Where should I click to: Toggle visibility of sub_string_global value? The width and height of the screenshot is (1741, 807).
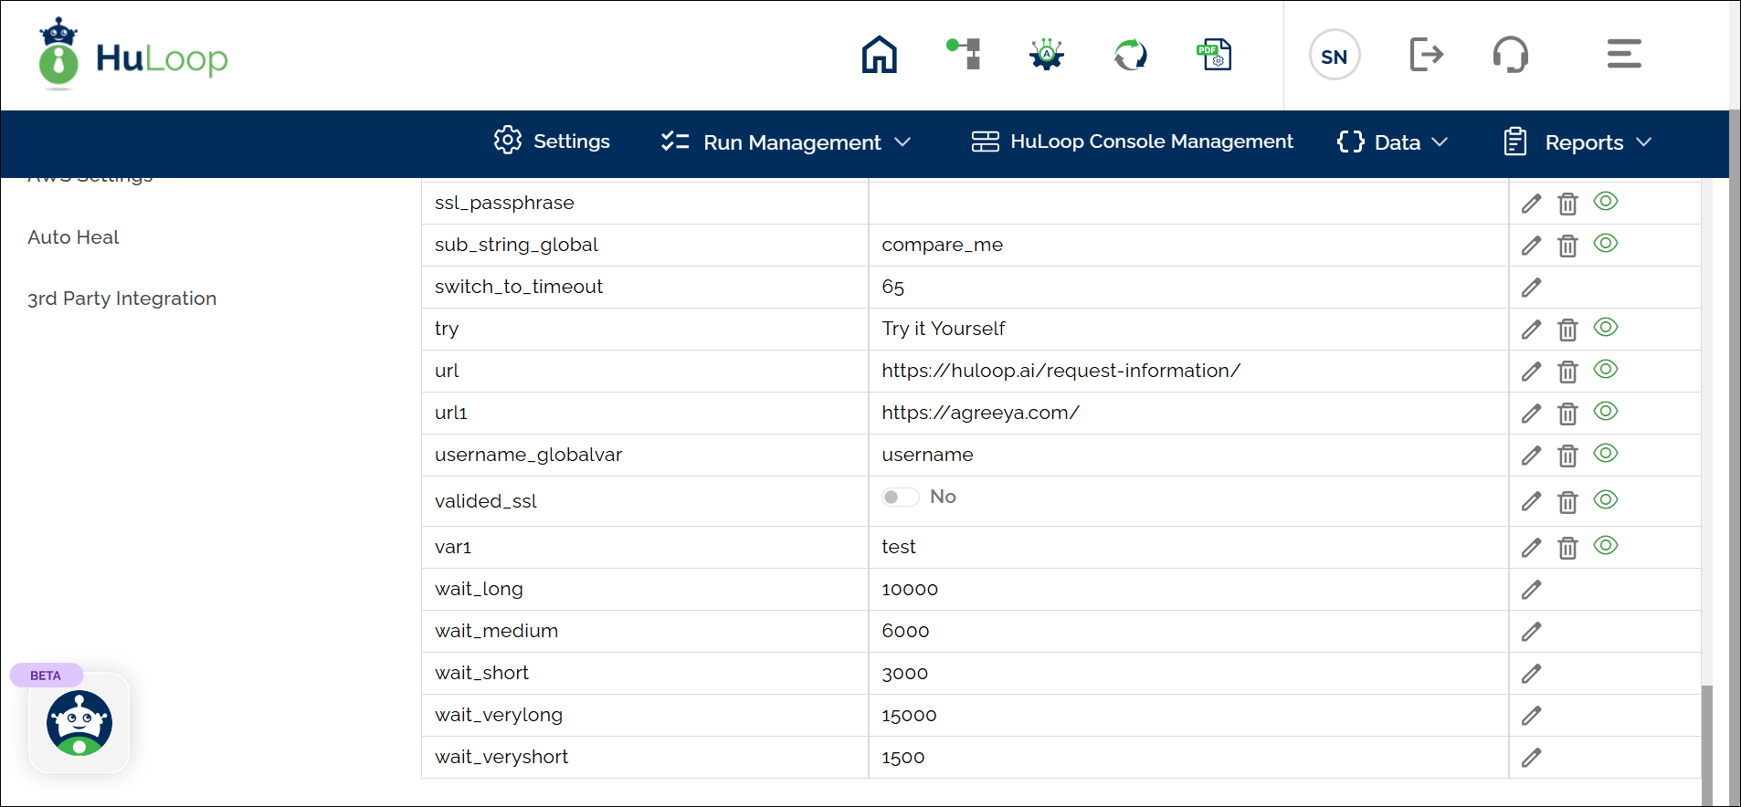coord(1605,244)
